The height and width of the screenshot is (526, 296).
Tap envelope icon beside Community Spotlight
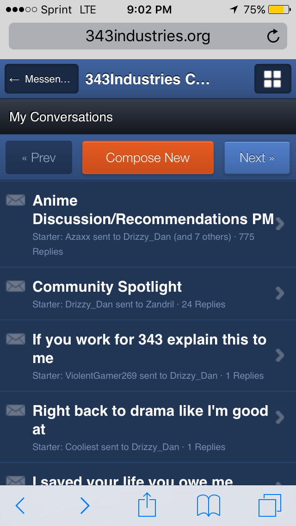[15, 287]
